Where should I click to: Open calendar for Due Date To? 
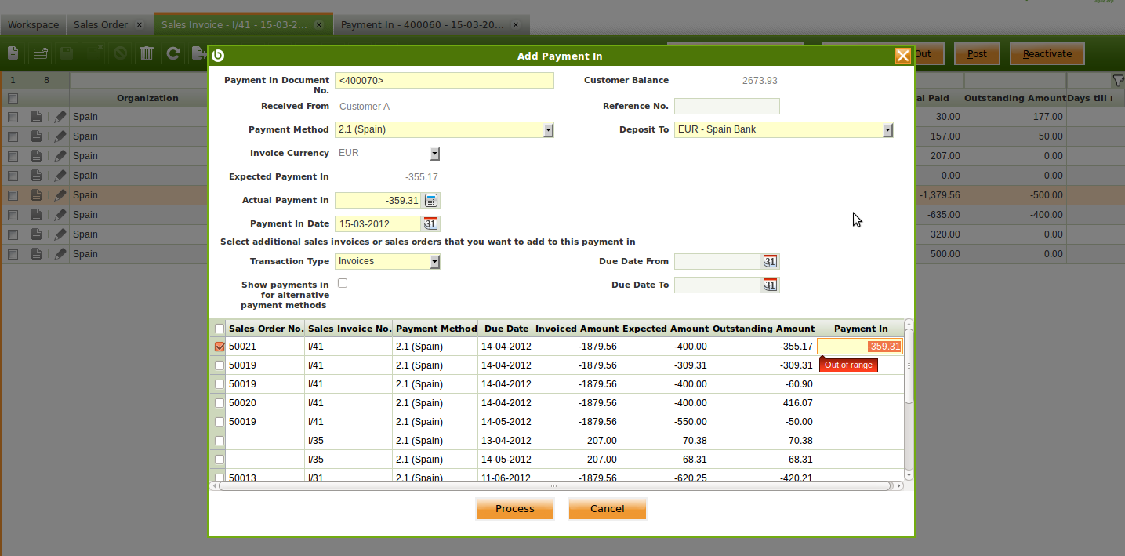pos(770,285)
